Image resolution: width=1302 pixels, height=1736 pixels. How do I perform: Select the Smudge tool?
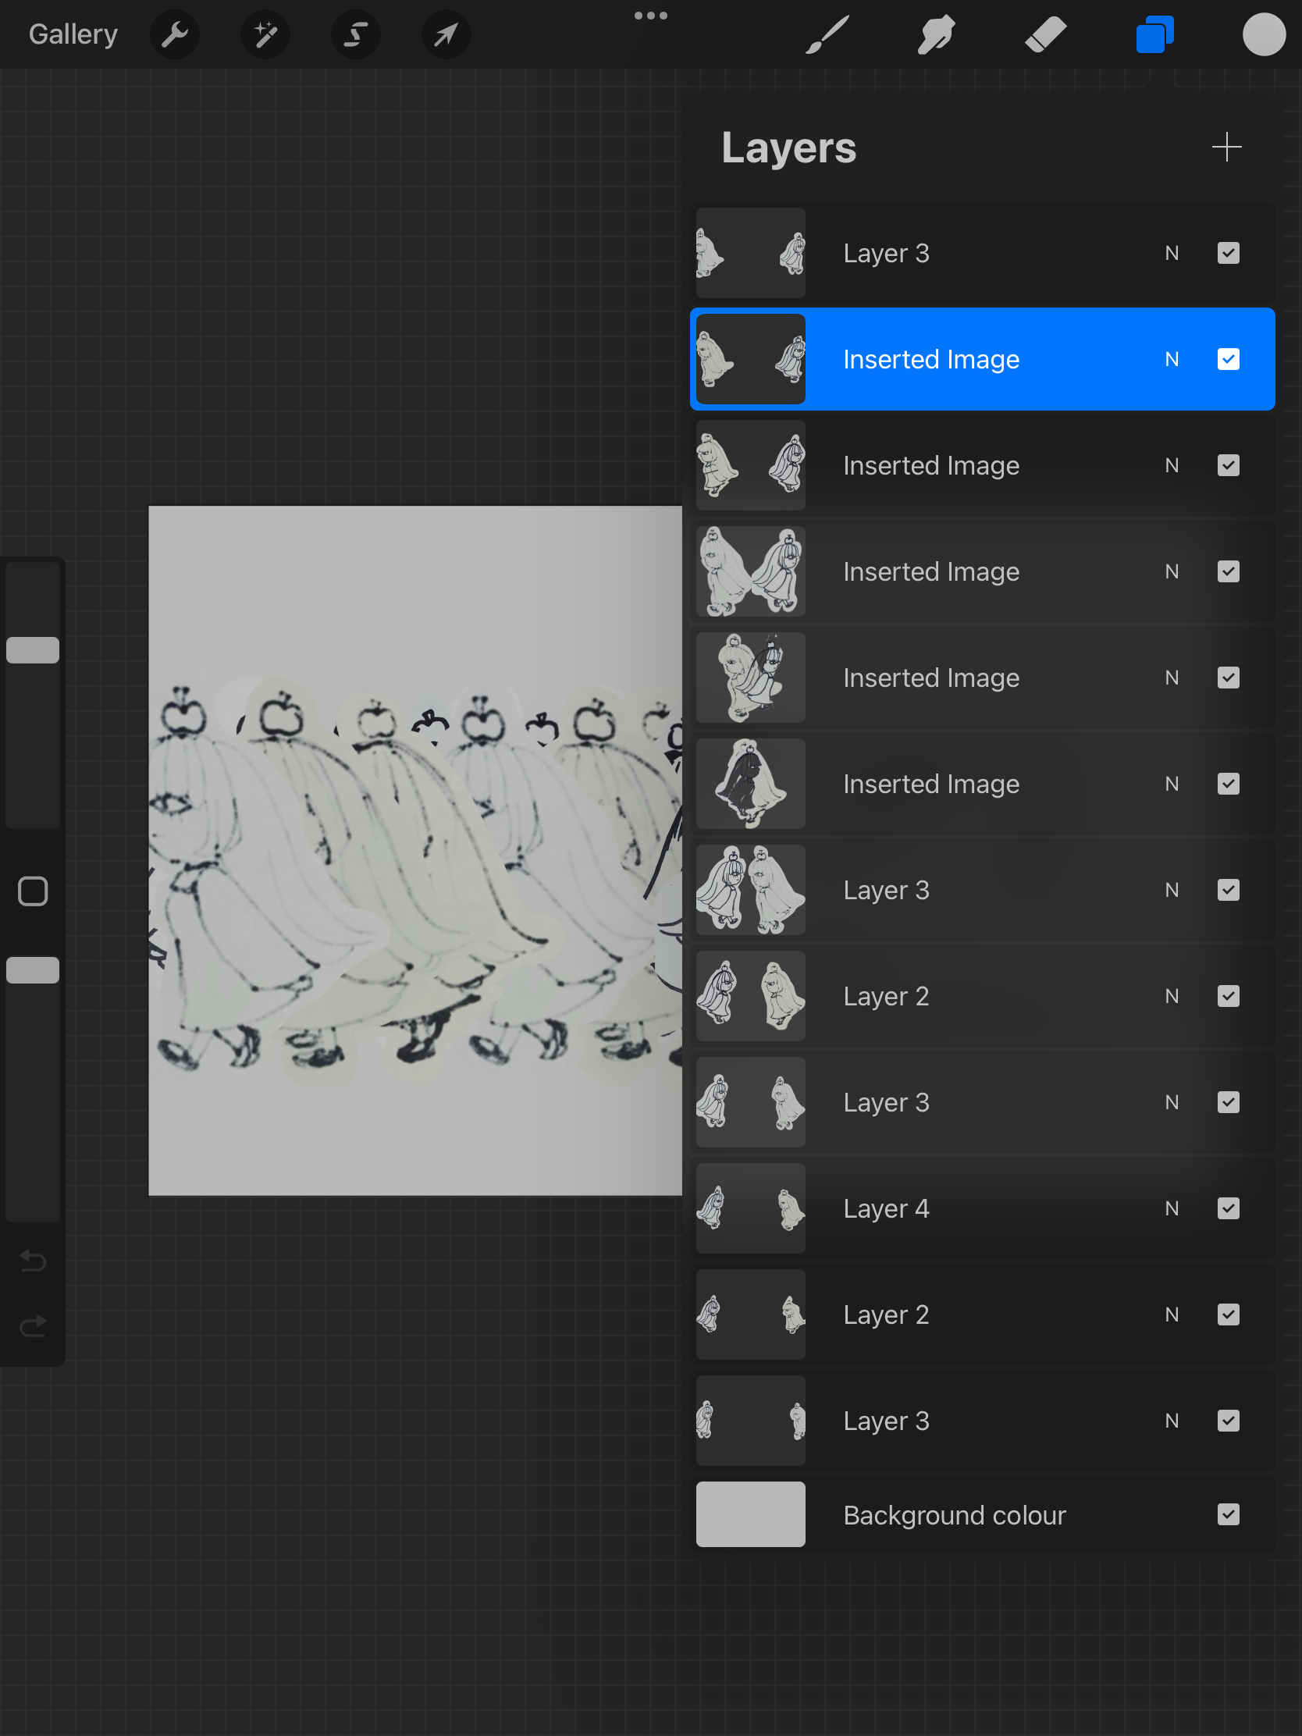tap(936, 34)
